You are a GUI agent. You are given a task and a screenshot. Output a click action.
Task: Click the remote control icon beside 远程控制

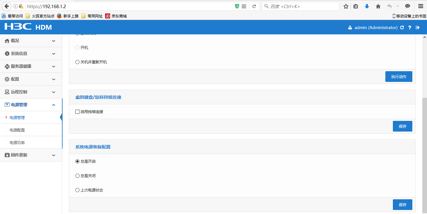click(7, 92)
